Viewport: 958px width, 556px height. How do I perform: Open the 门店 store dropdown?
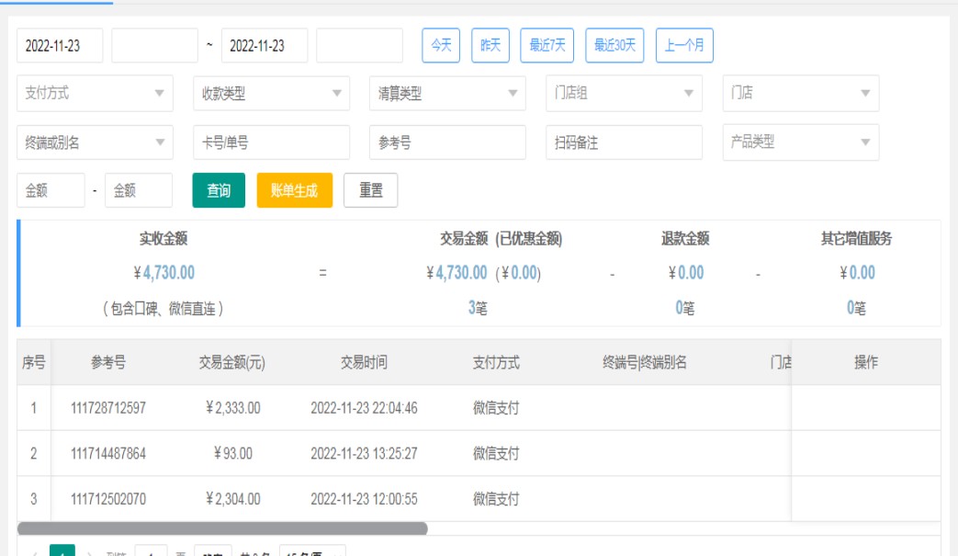(800, 94)
